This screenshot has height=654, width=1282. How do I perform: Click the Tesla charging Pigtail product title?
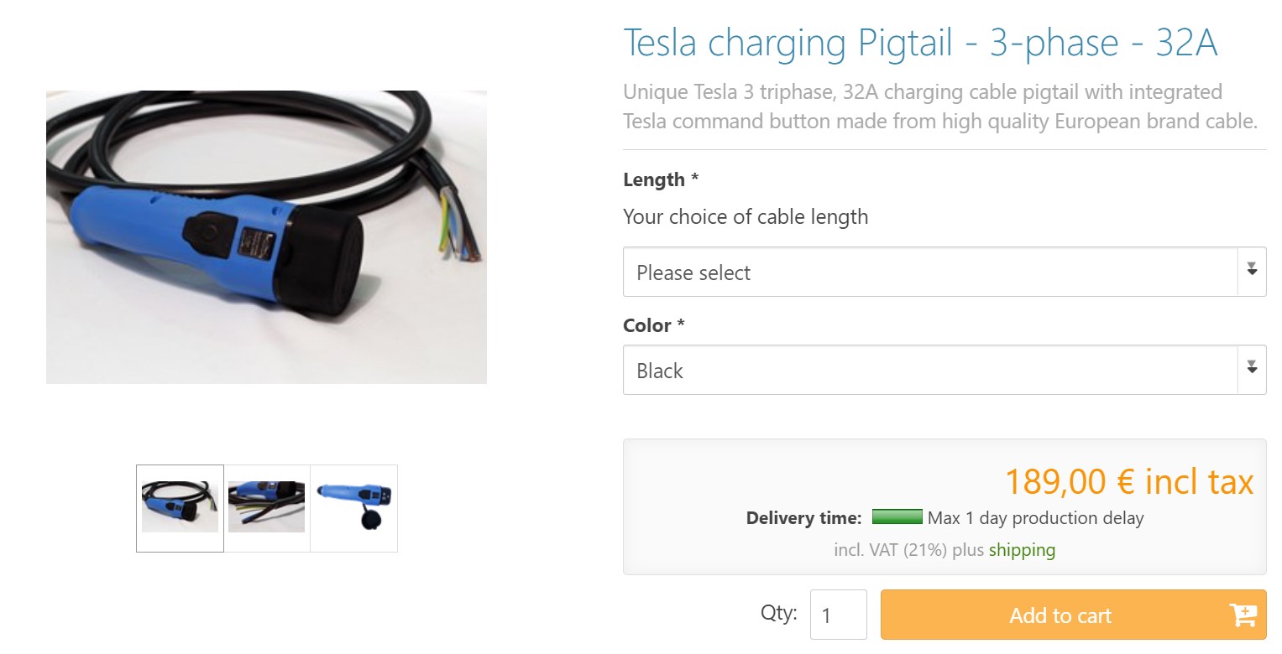click(919, 44)
